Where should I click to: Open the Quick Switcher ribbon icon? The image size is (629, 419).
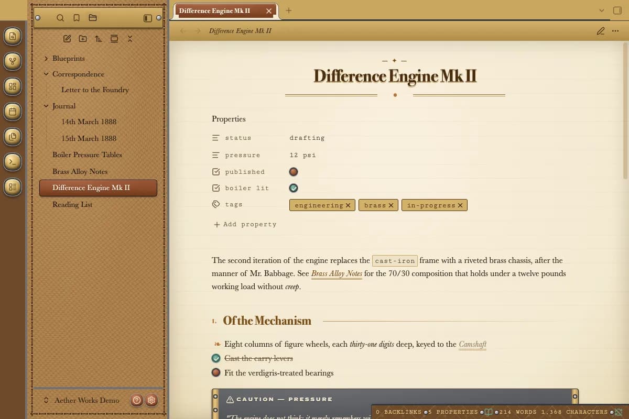pos(13,37)
